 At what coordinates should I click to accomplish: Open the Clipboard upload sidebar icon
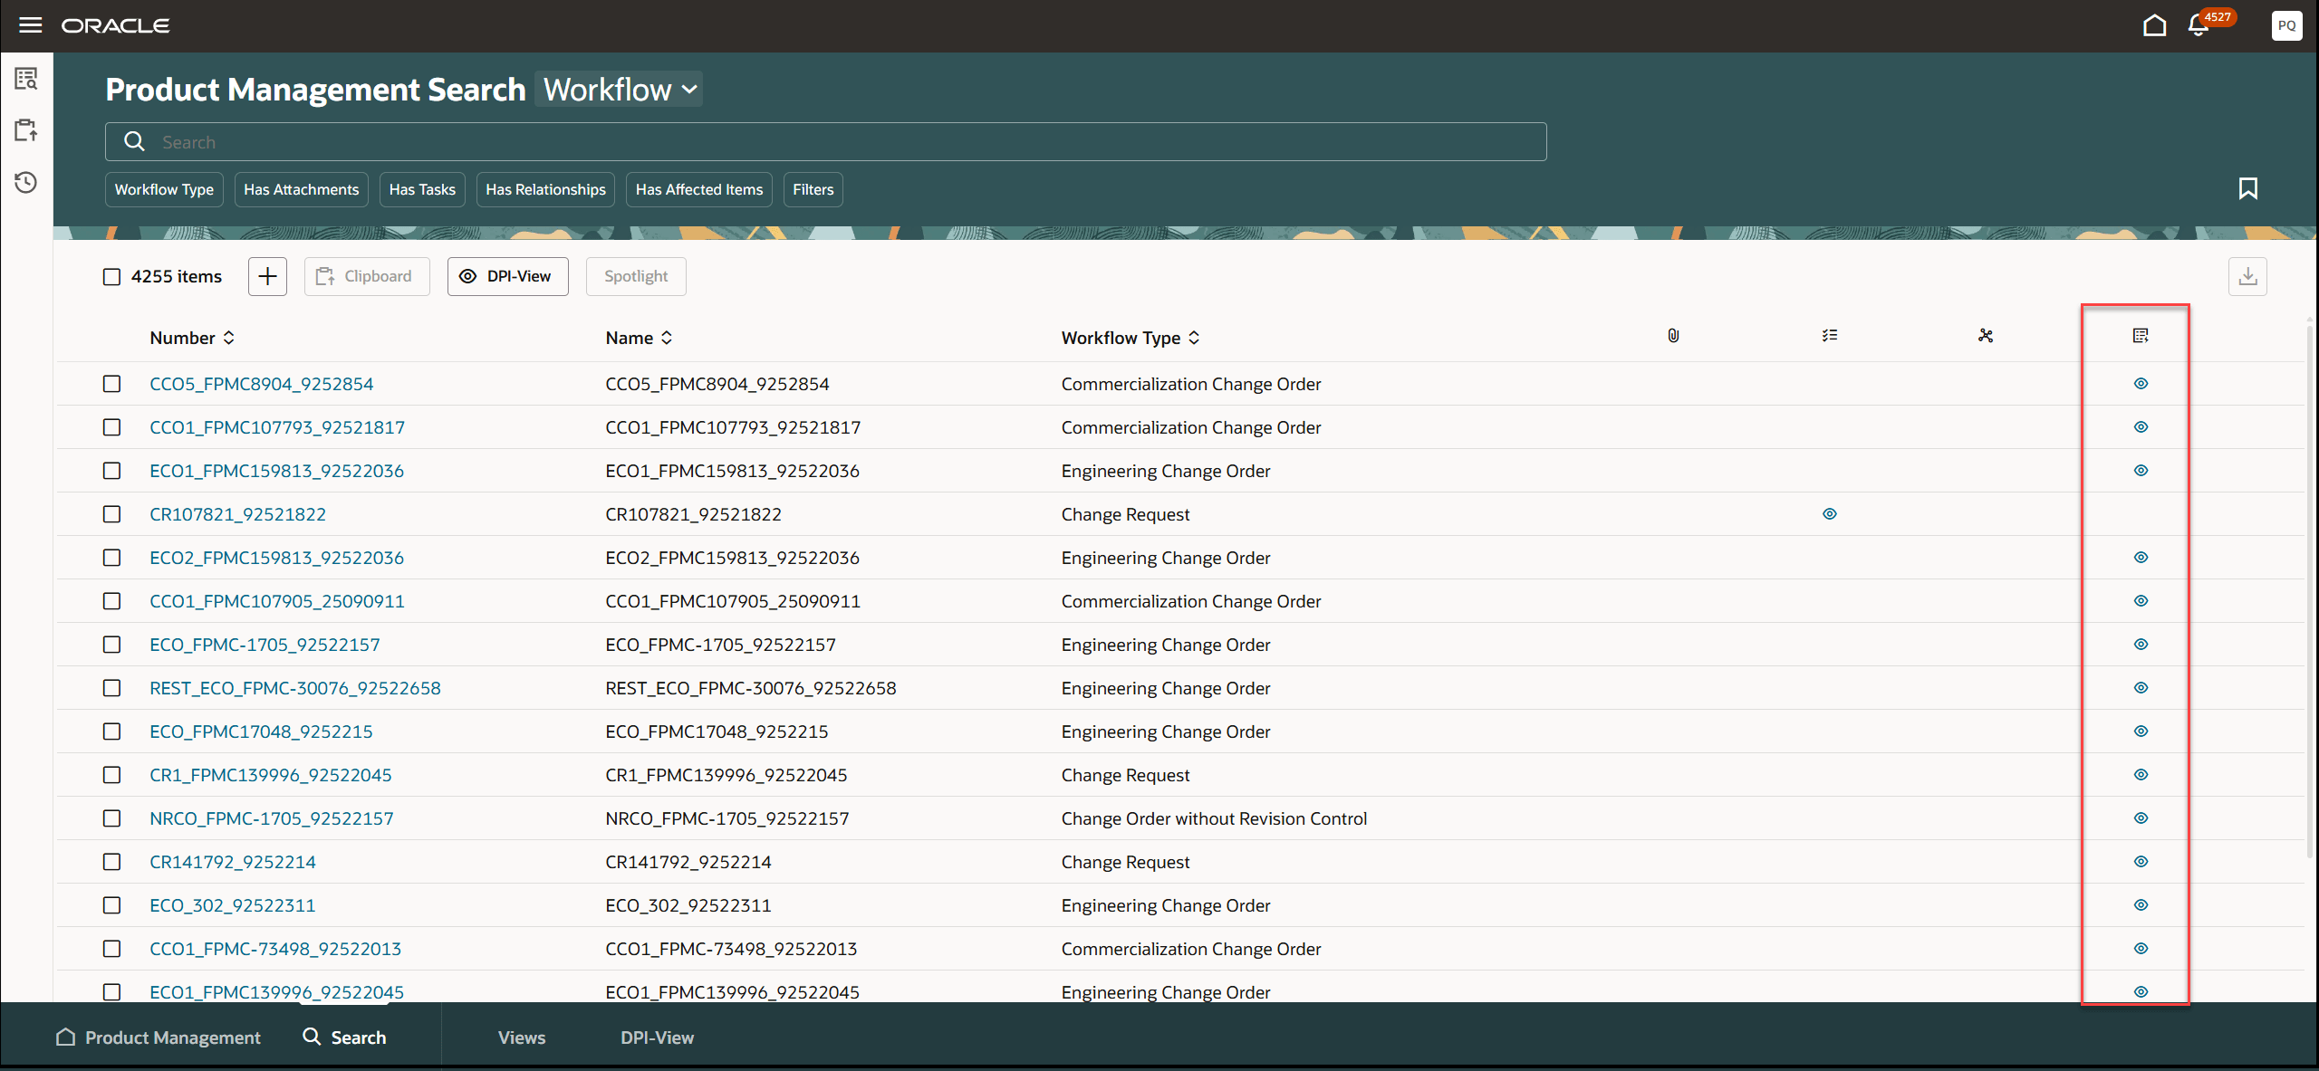[x=25, y=129]
